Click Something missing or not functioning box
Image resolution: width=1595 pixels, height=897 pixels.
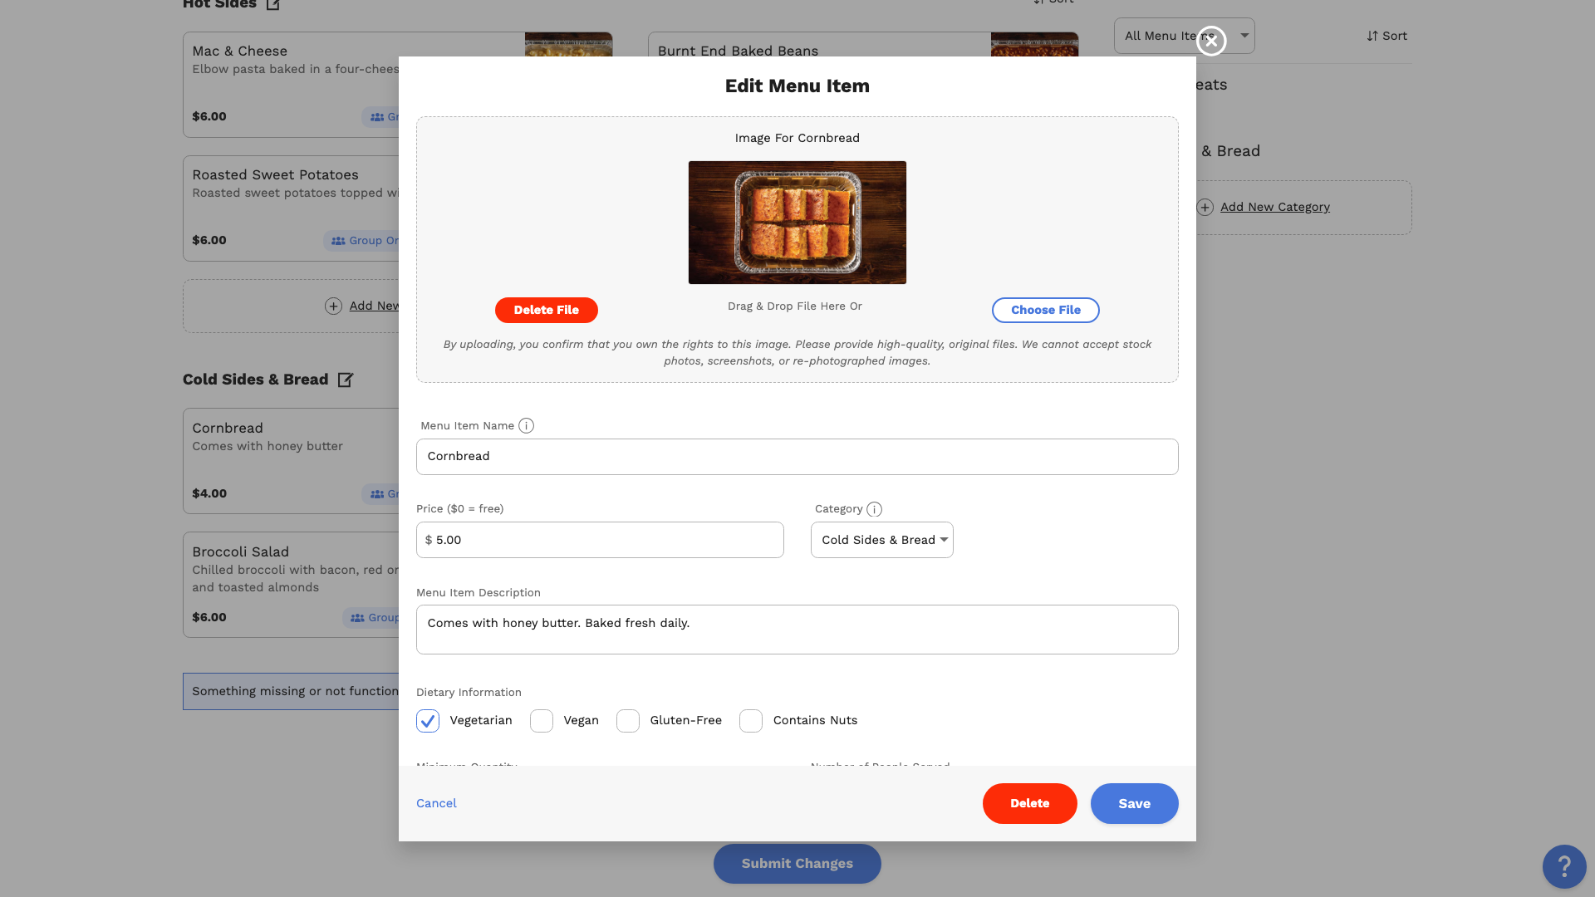point(291,691)
